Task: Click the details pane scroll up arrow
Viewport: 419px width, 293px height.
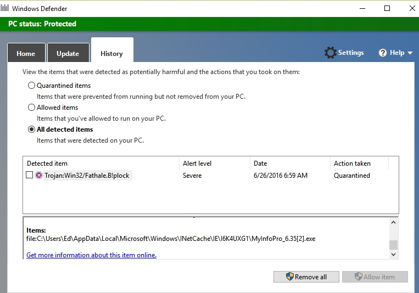Action: [393, 222]
